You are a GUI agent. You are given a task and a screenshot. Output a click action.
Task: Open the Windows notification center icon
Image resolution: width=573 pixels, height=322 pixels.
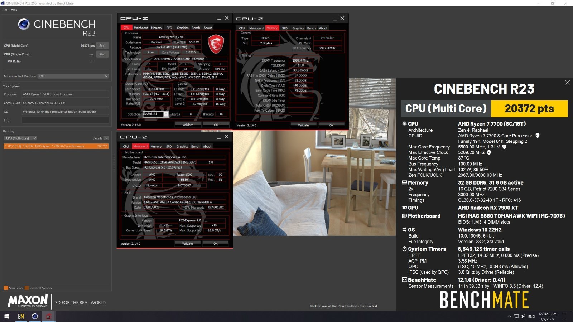point(564,316)
